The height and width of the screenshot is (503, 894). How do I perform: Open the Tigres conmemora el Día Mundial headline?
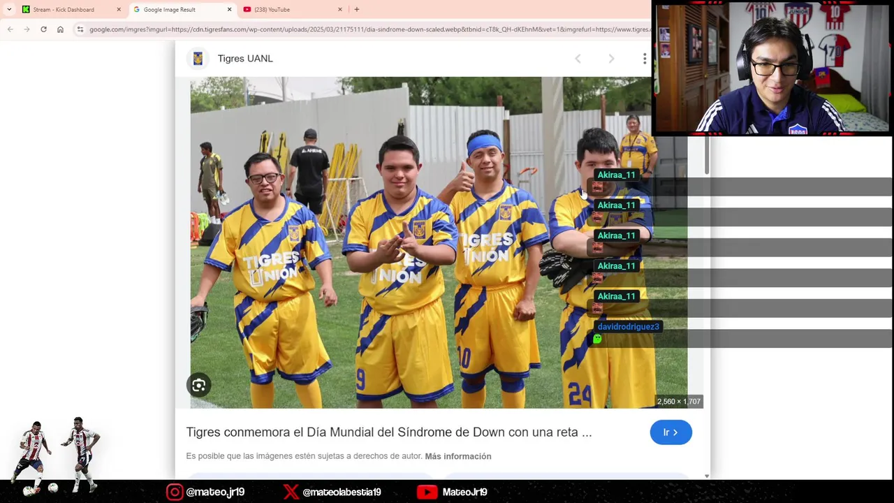pyautogui.click(x=389, y=432)
